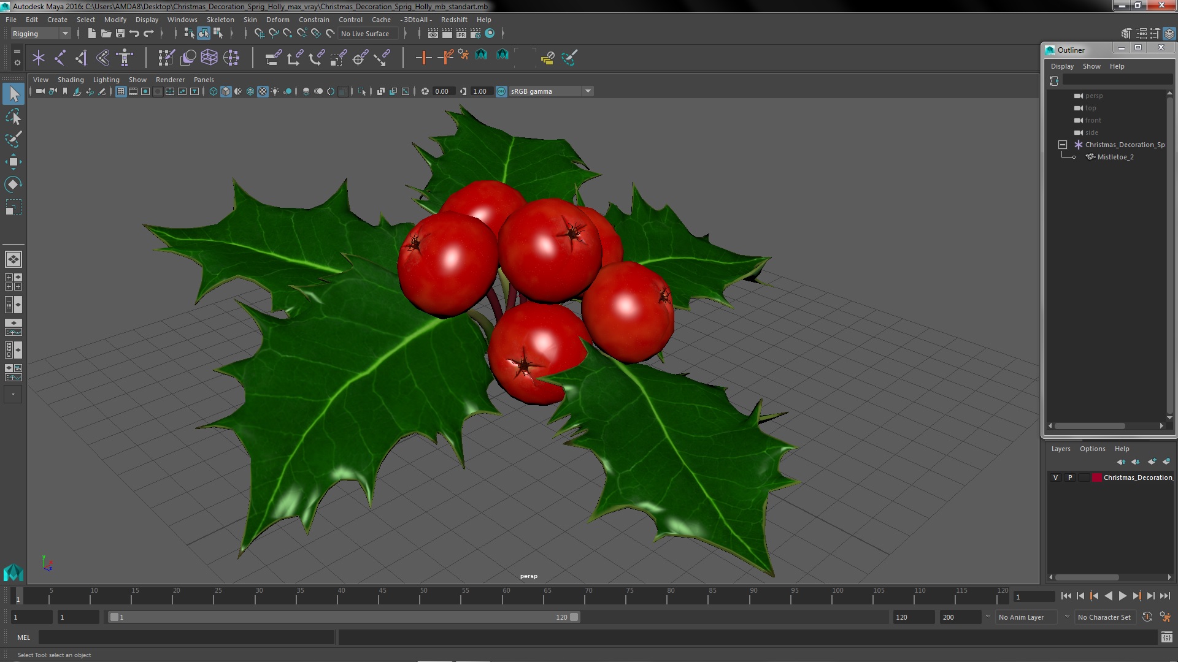Select the arrow Select tool
This screenshot has height=662, width=1178.
[x=13, y=94]
